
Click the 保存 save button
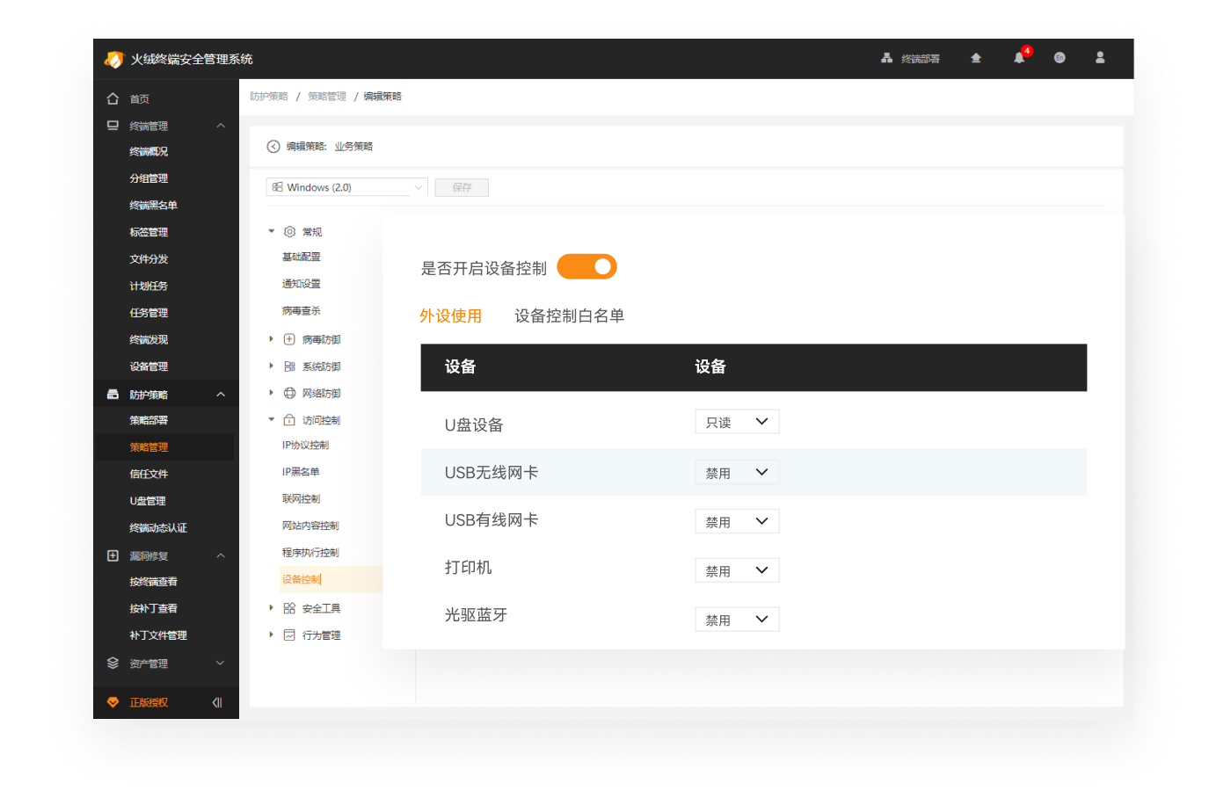tap(462, 186)
